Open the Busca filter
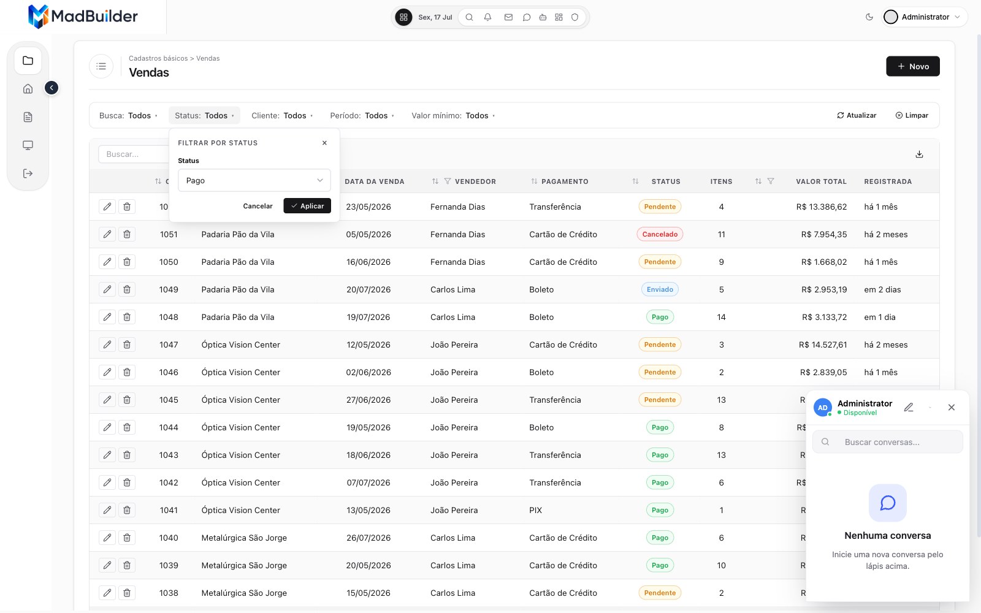The image size is (981, 613). pos(128,115)
